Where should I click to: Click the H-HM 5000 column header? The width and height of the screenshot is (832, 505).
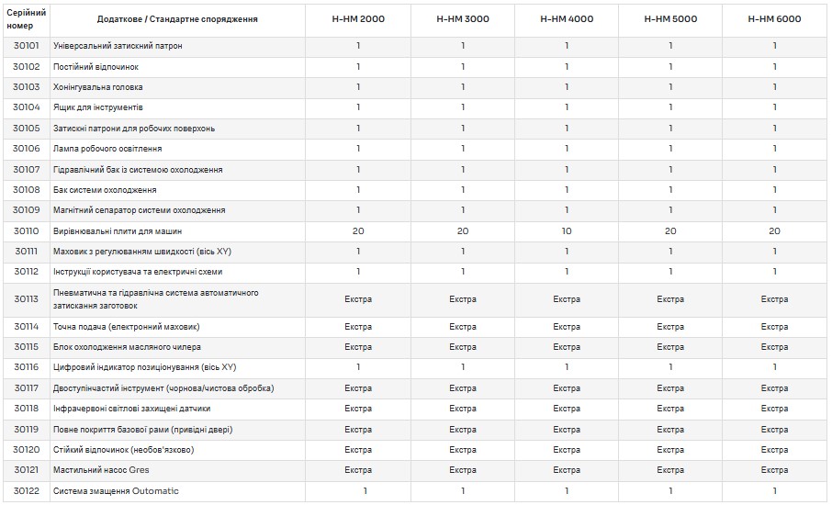pos(670,18)
